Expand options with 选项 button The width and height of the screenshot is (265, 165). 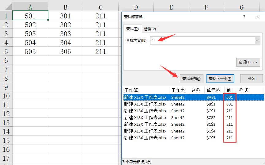pos(248,62)
